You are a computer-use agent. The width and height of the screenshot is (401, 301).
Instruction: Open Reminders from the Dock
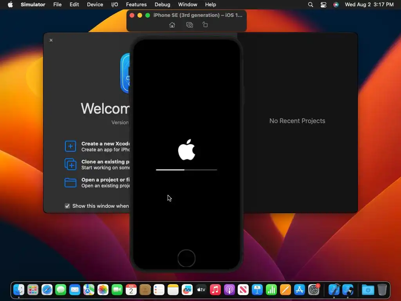(159, 290)
